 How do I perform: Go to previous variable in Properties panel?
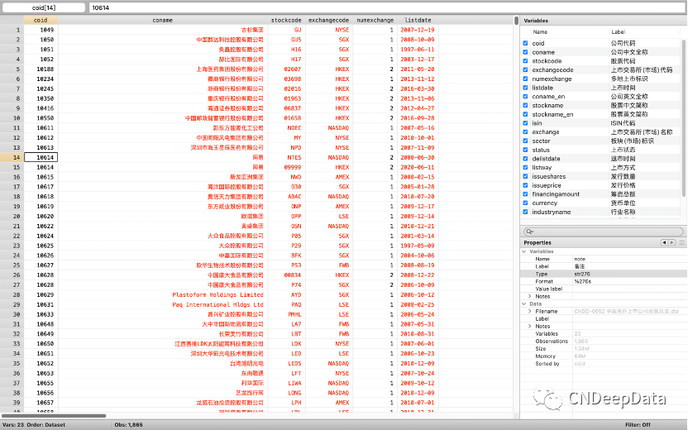[x=664, y=242]
